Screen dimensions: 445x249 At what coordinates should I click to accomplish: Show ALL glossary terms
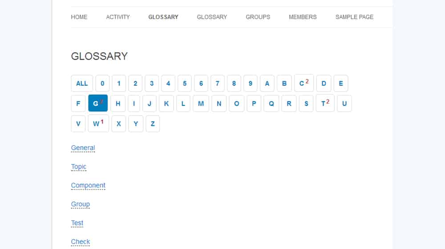pos(82,84)
